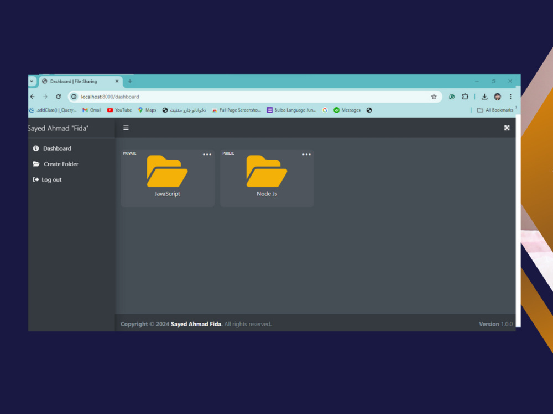Open the .addClass() jQuery bookmark
The width and height of the screenshot is (553, 414).
[x=53, y=110]
